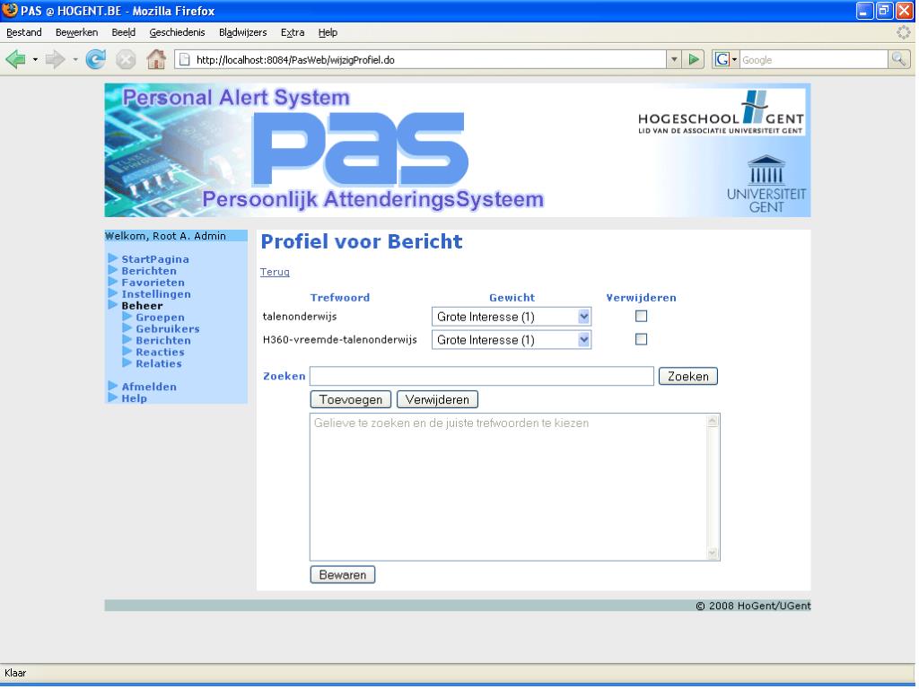Click the page icon in the address bar
The width and height of the screenshot is (919, 689).
(x=185, y=59)
